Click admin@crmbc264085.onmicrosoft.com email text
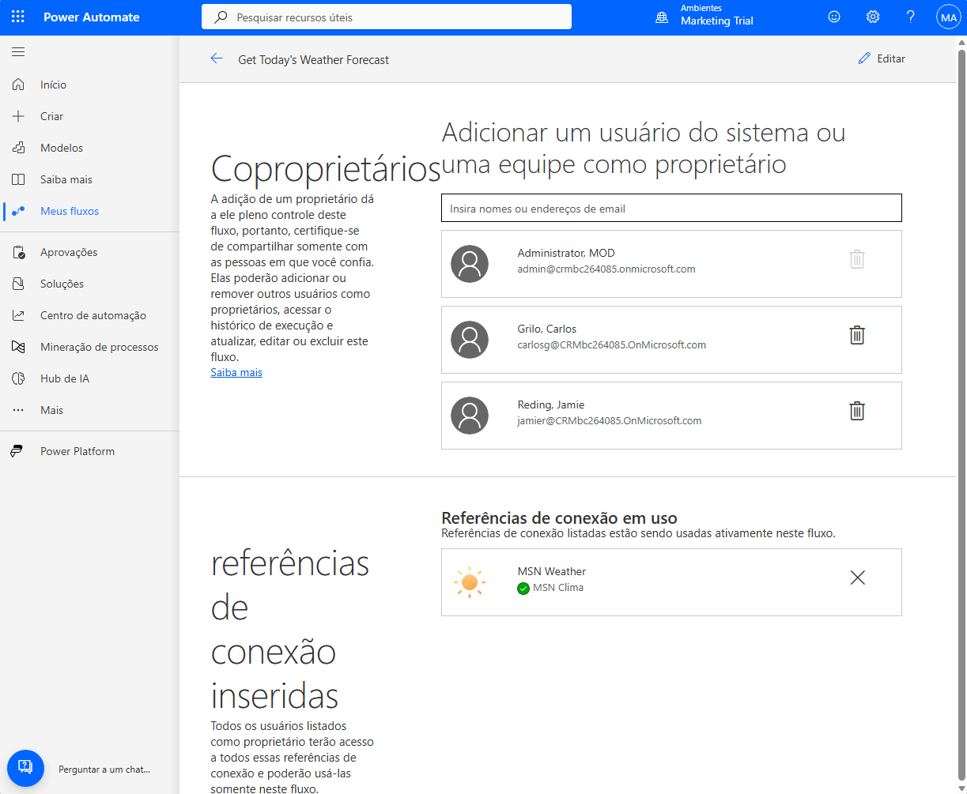 [606, 269]
